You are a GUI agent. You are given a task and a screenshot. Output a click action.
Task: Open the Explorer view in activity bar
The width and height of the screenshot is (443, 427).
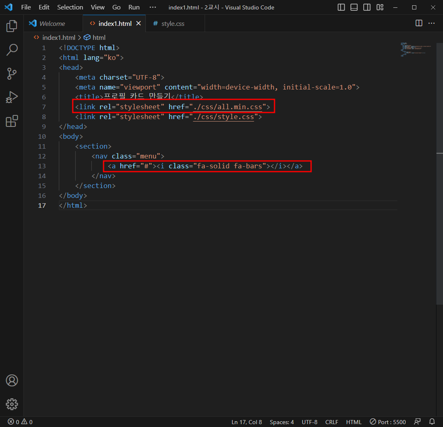12,26
